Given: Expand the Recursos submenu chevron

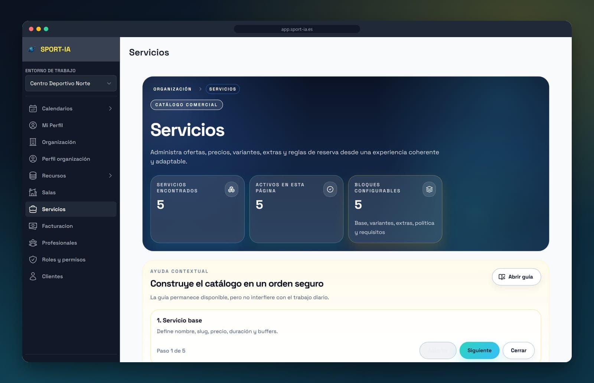Looking at the screenshot, I should pos(110,176).
